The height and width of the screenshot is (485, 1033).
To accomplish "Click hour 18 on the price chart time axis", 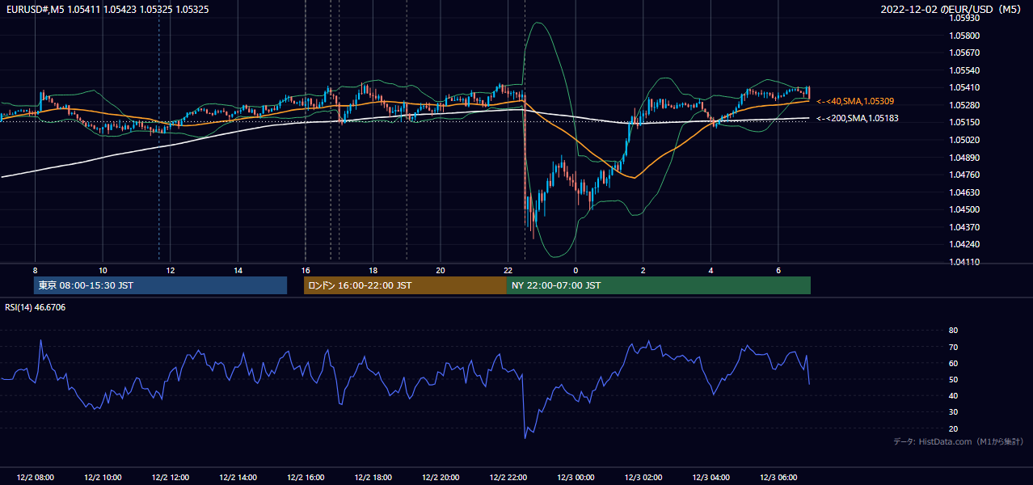I will tap(373, 270).
